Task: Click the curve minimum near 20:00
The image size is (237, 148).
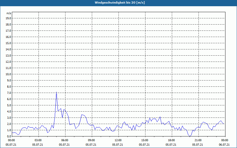Action: 190,136
